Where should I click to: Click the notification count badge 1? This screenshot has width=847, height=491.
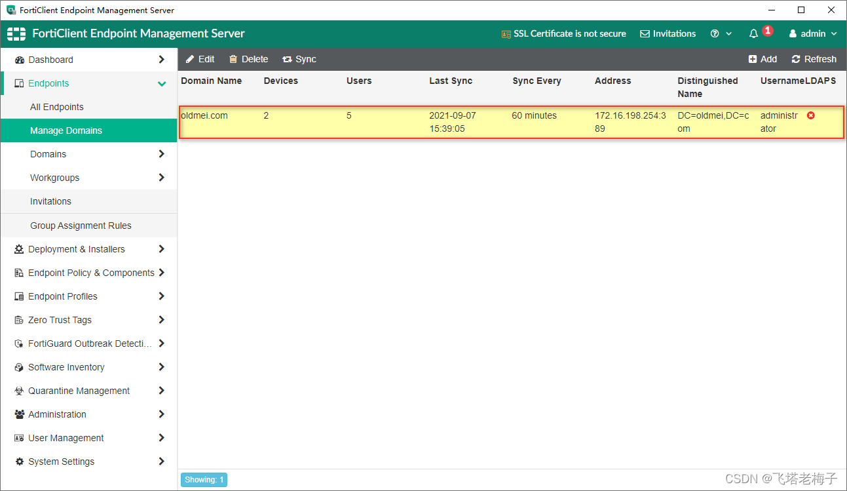pos(768,30)
